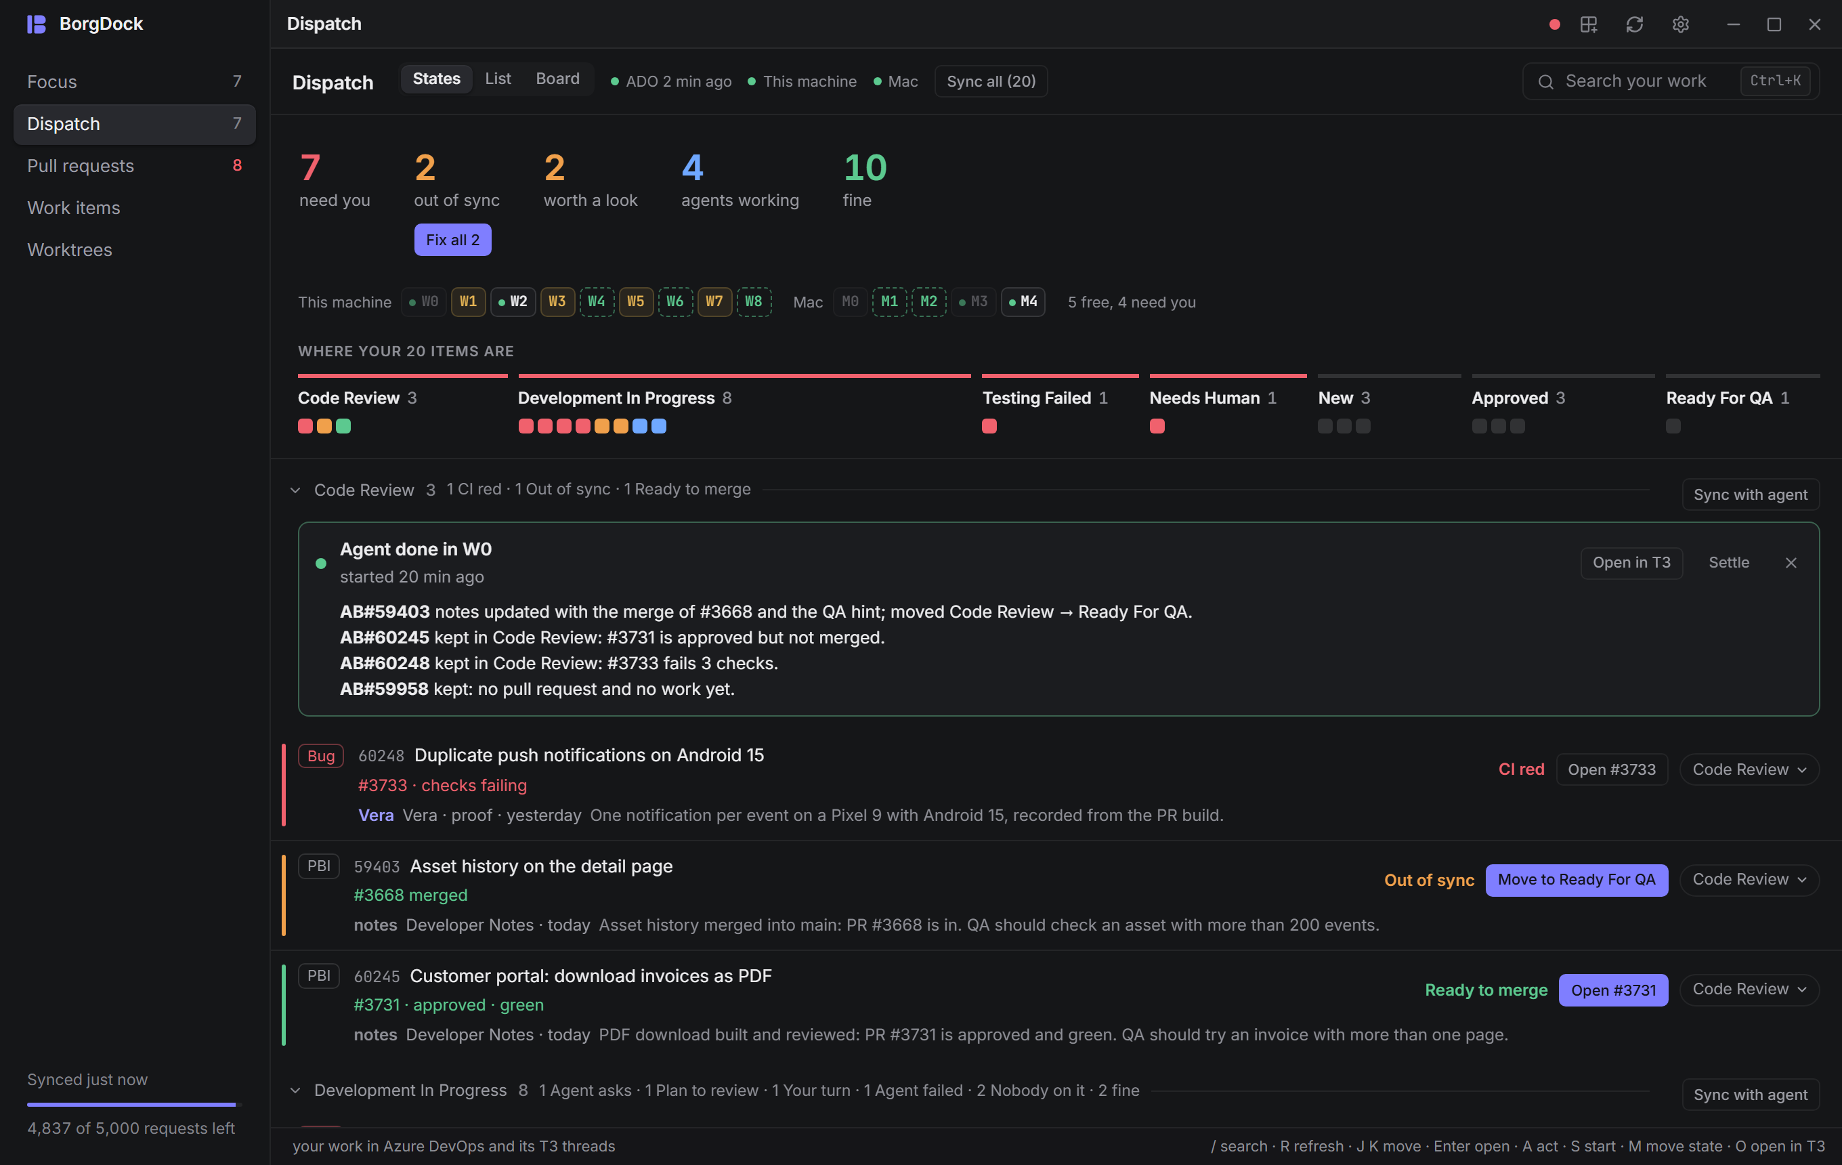Open state dropdown for Asset history item

click(x=1749, y=880)
